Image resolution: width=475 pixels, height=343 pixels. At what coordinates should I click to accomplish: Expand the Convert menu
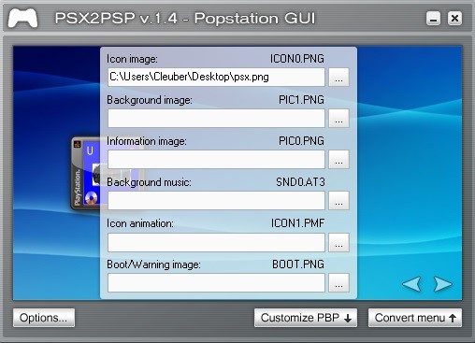[415, 318]
